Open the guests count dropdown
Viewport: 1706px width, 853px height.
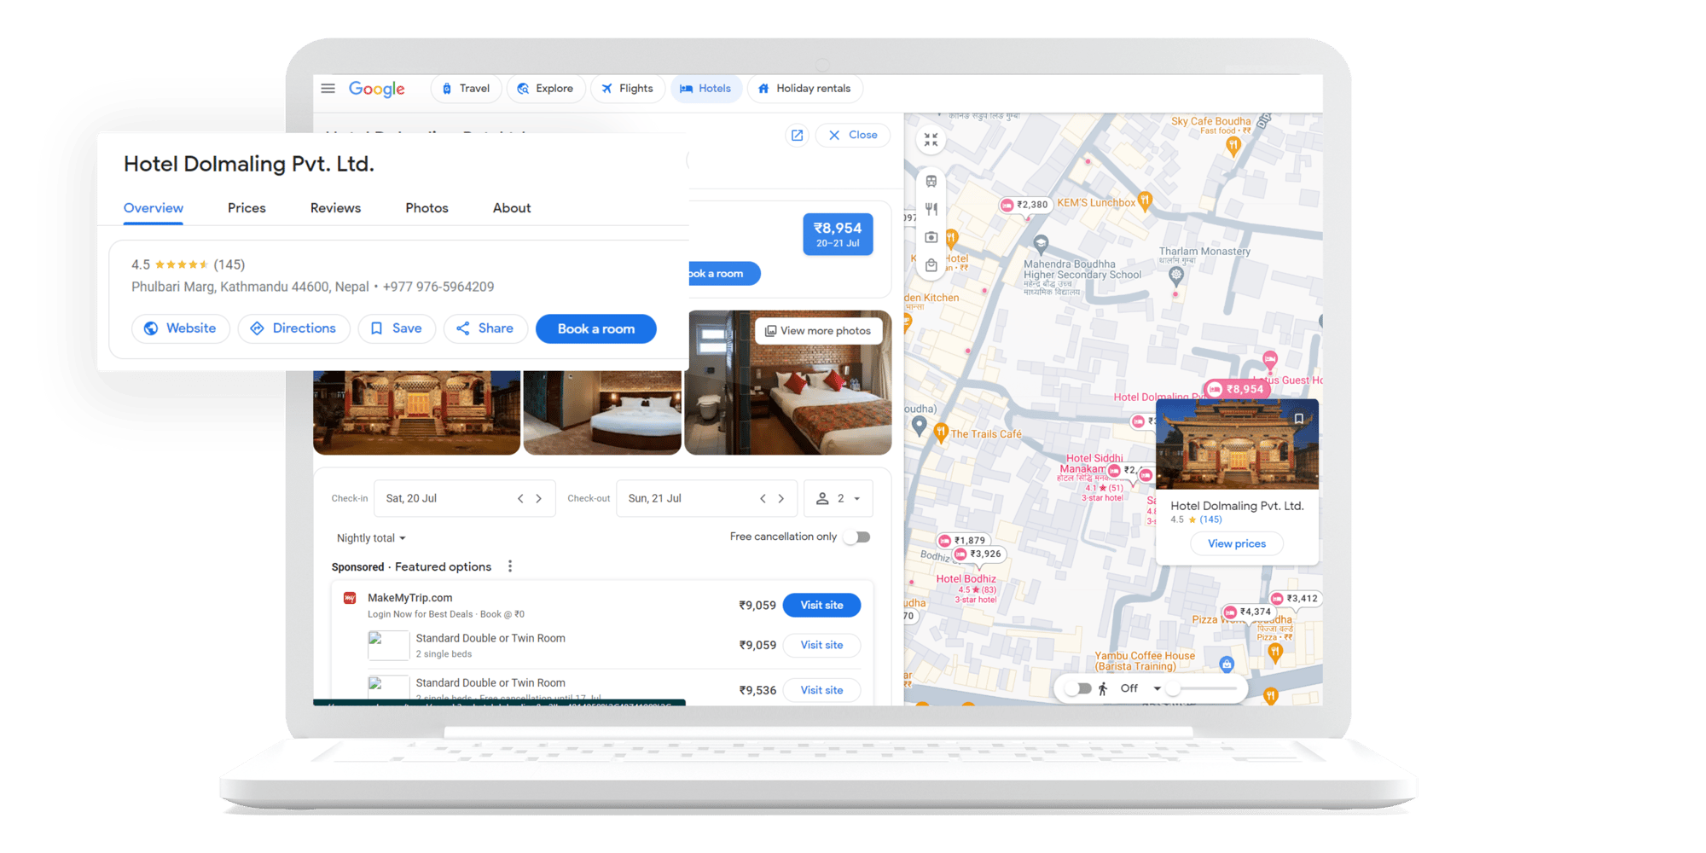838,499
